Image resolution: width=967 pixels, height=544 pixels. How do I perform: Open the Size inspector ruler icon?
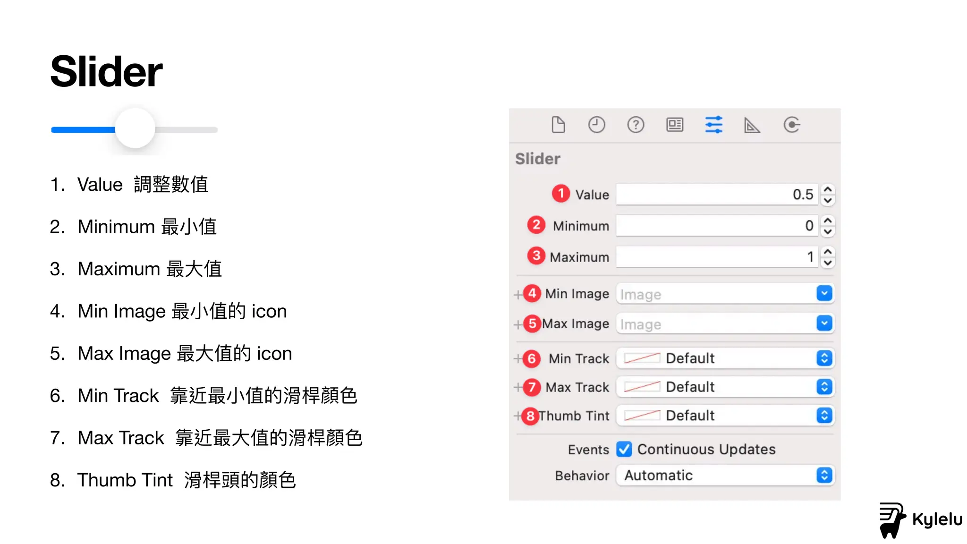pos(752,125)
